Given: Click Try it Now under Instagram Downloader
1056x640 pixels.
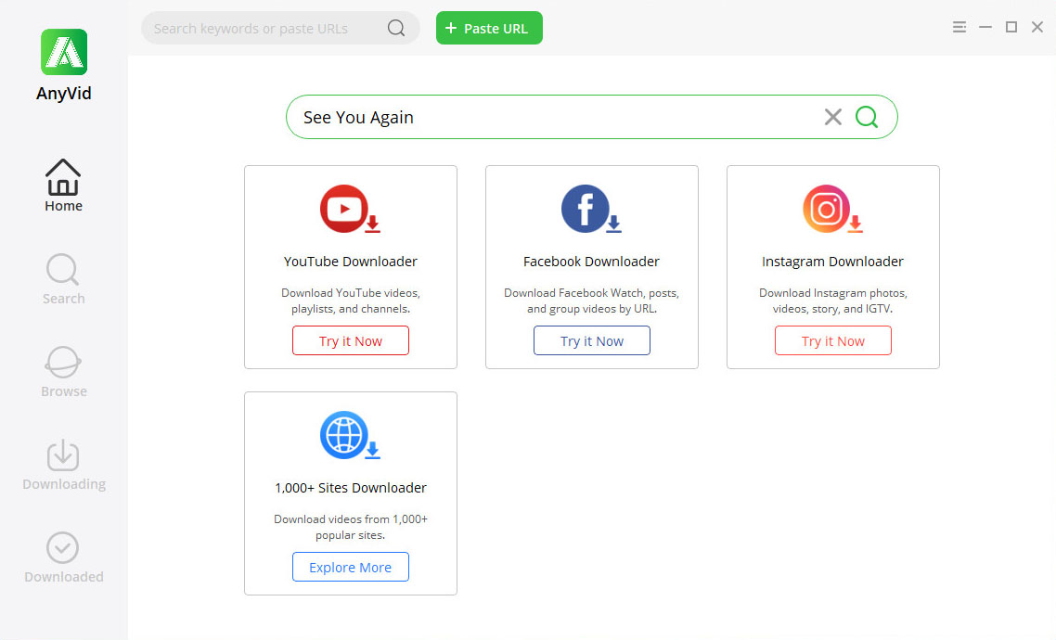Looking at the screenshot, I should tap(833, 340).
